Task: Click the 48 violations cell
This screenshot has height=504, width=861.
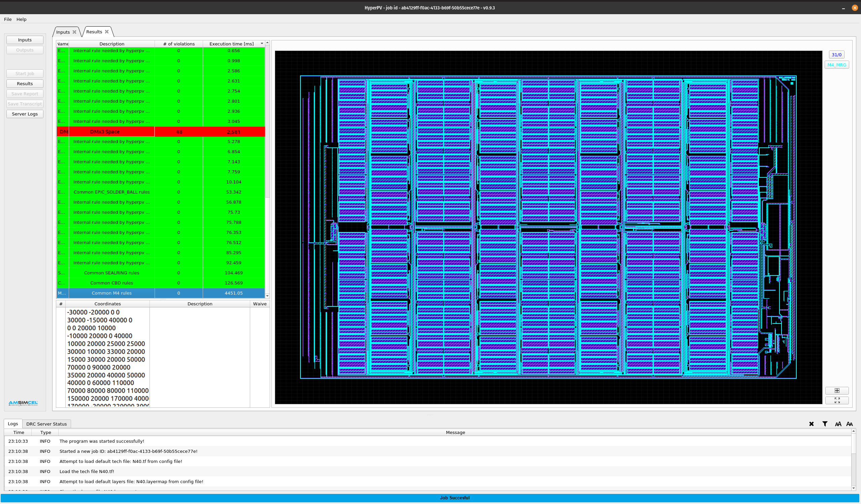Action: tap(179, 132)
